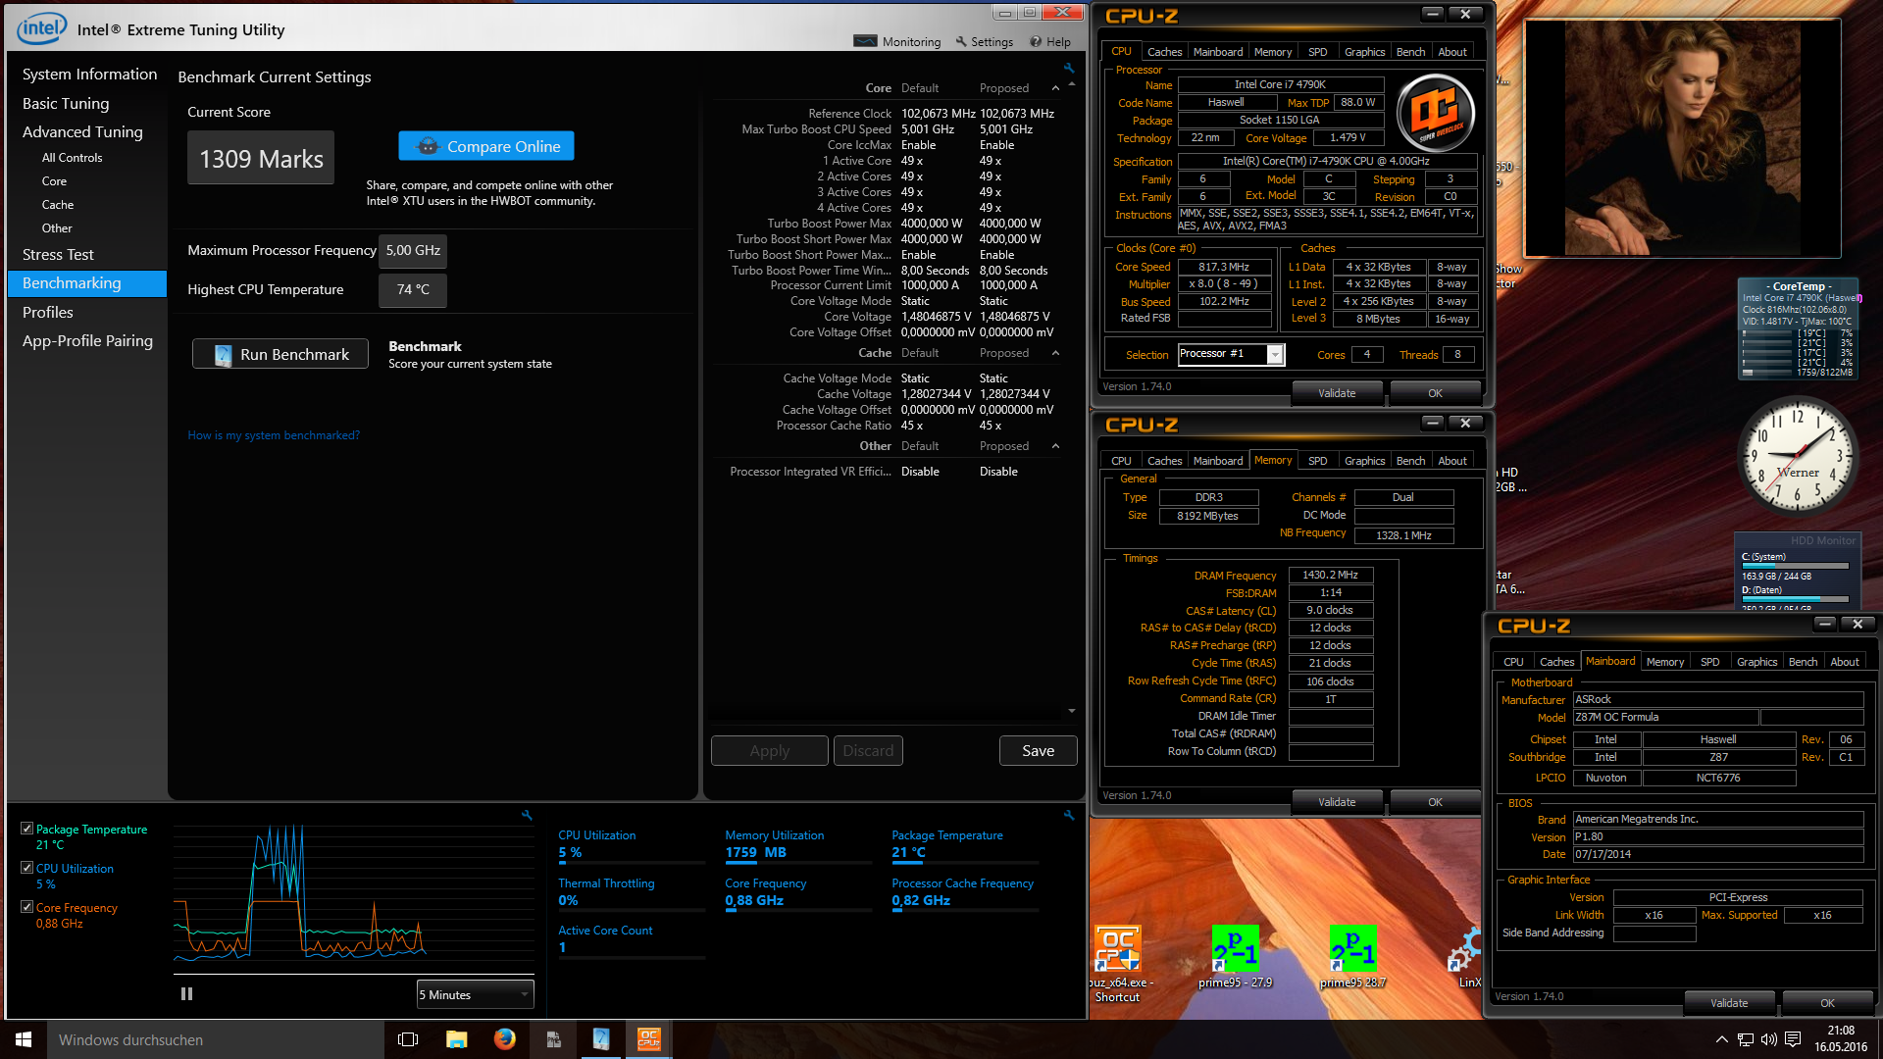The height and width of the screenshot is (1059, 1883).
Task: Launch Firefox from the taskbar
Action: (x=504, y=1039)
